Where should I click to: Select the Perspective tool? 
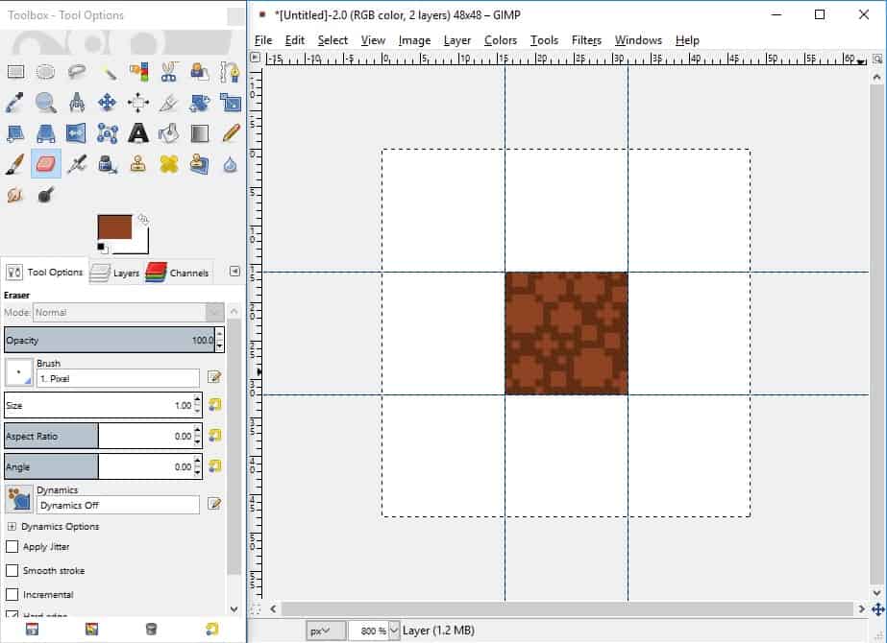point(46,133)
